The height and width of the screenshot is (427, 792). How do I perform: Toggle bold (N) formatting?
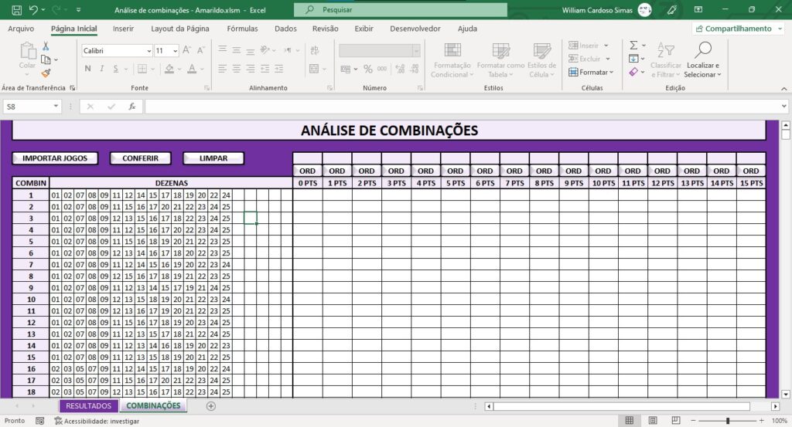[x=88, y=69]
